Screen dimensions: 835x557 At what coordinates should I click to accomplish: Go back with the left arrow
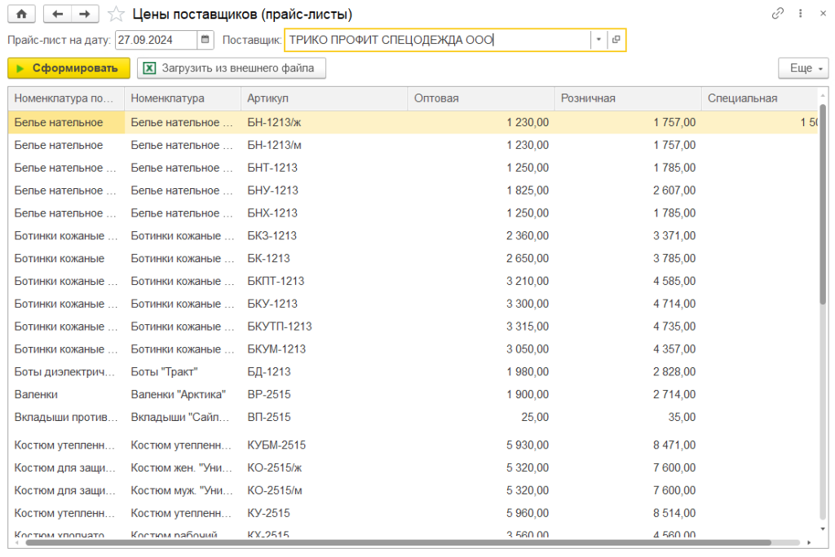tap(58, 14)
